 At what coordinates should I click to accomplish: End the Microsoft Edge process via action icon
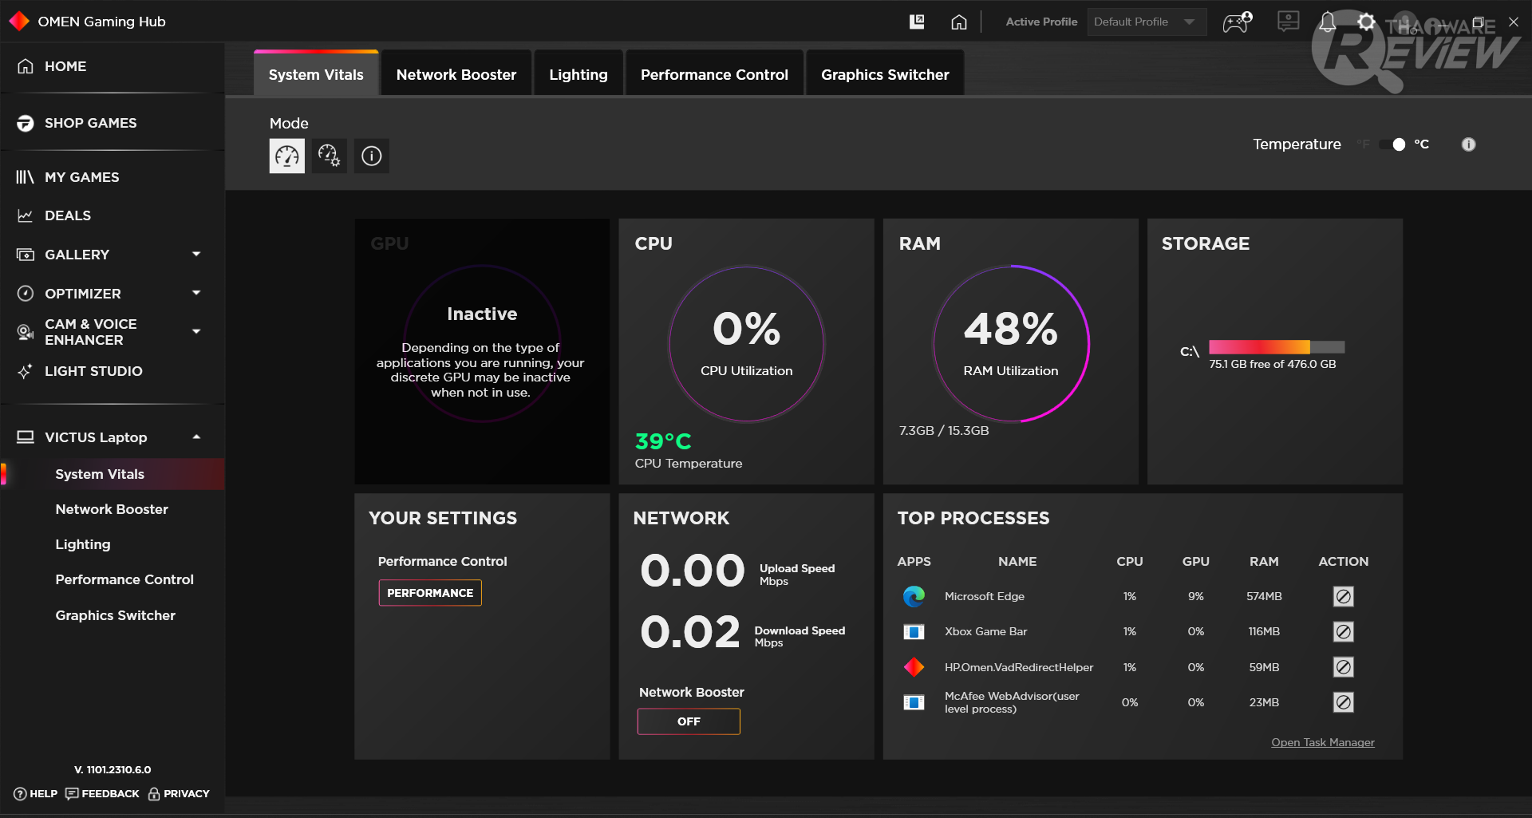click(1344, 596)
